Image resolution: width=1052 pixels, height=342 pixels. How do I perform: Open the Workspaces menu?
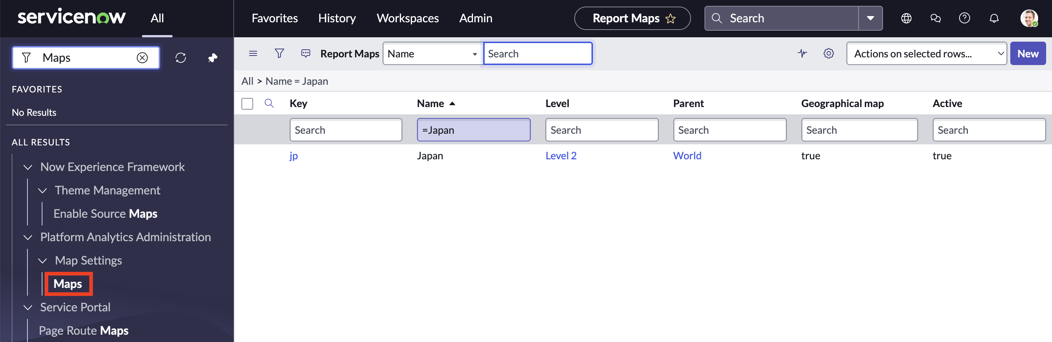coord(407,18)
